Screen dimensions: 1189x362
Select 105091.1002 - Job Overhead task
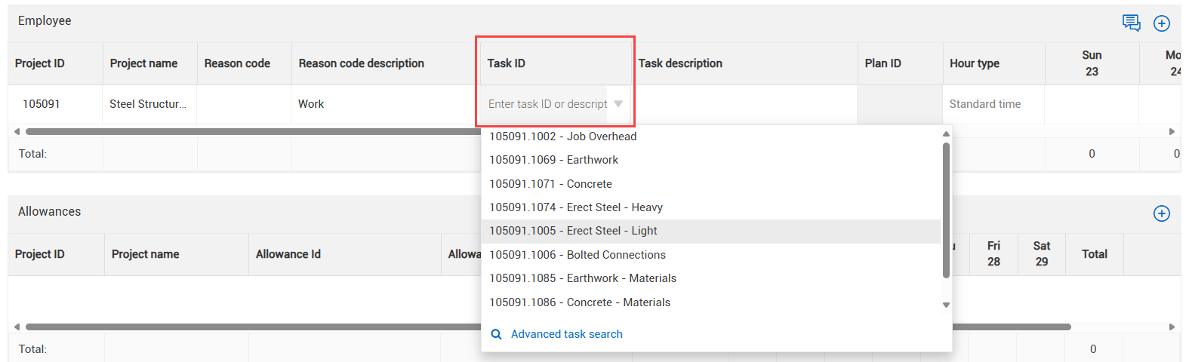point(562,137)
